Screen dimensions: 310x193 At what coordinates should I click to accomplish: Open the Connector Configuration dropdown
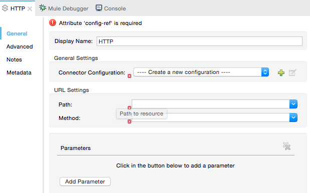click(x=201, y=72)
